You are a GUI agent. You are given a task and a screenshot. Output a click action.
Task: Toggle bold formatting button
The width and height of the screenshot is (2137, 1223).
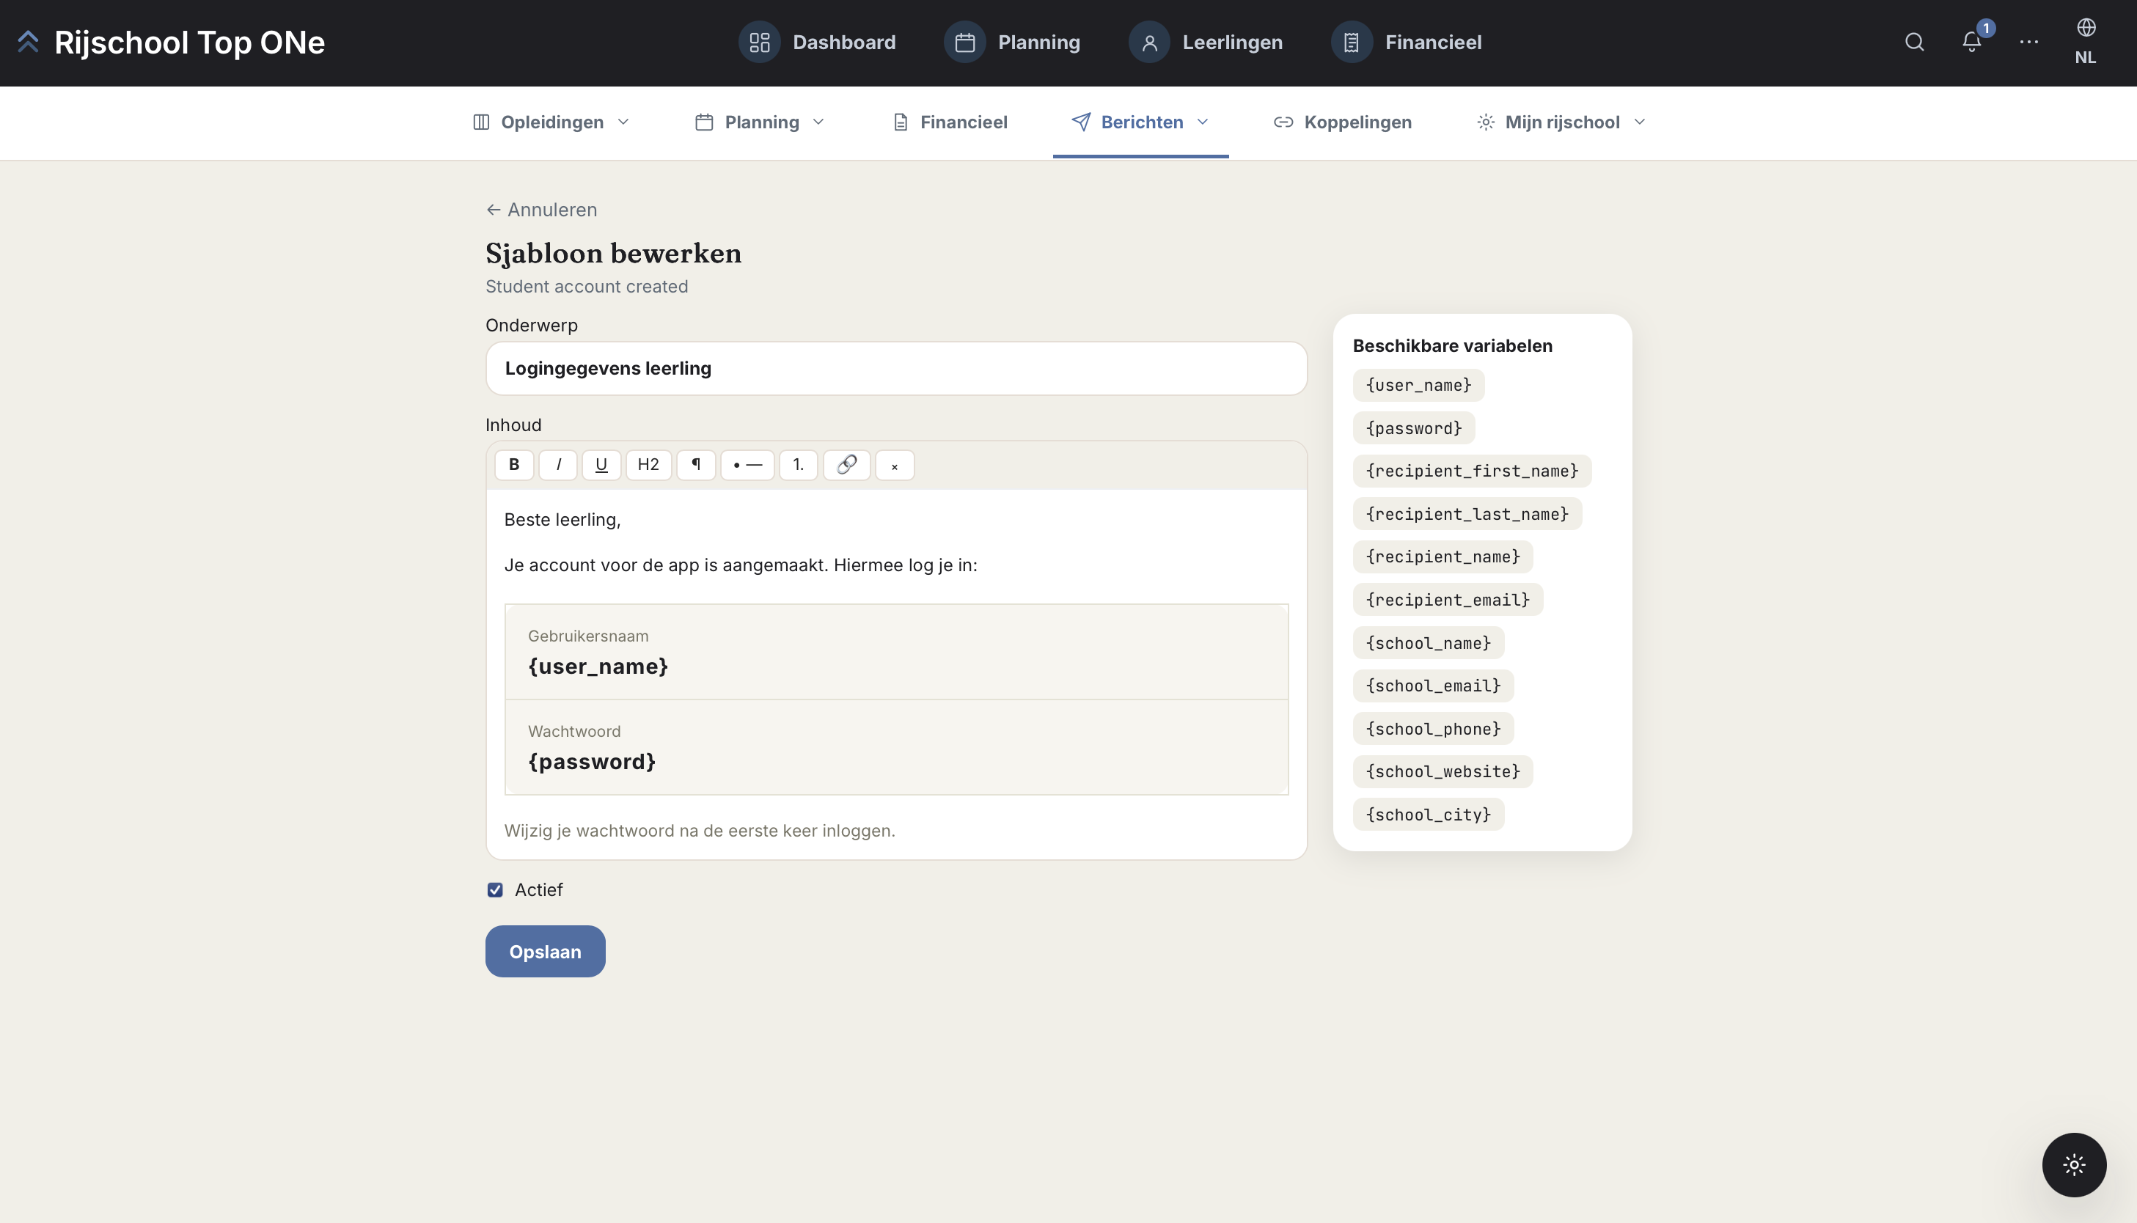coord(514,465)
